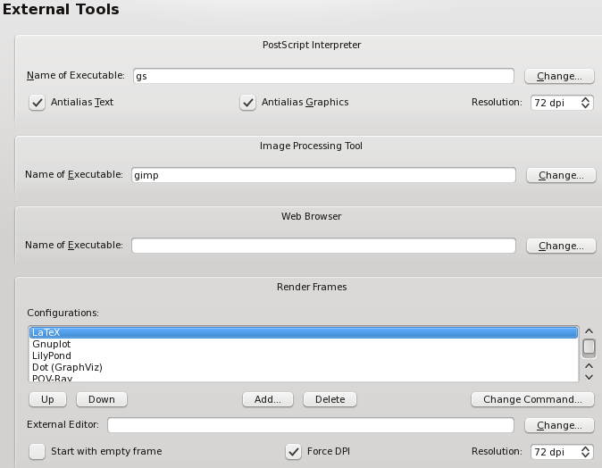Uncheck the Force DPI checkbox
Viewport: 602px width, 468px height.
point(293,452)
